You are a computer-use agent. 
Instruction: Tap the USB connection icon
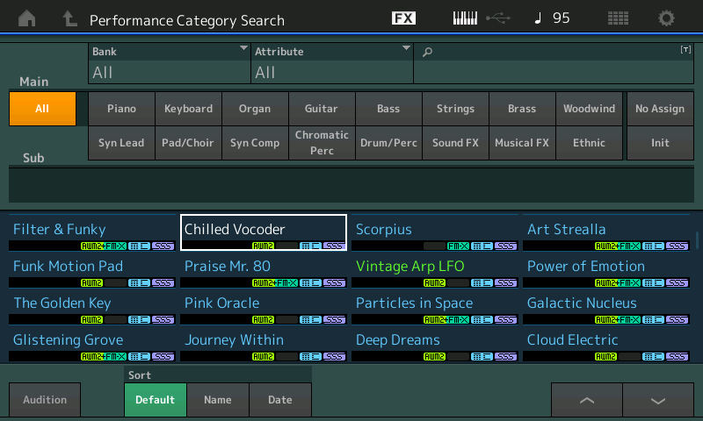click(498, 18)
